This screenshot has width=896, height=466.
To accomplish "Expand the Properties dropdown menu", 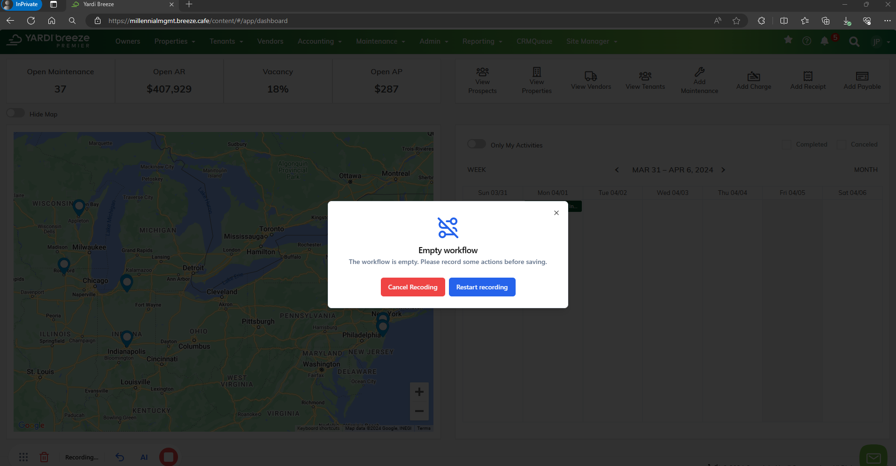I will [x=174, y=41].
